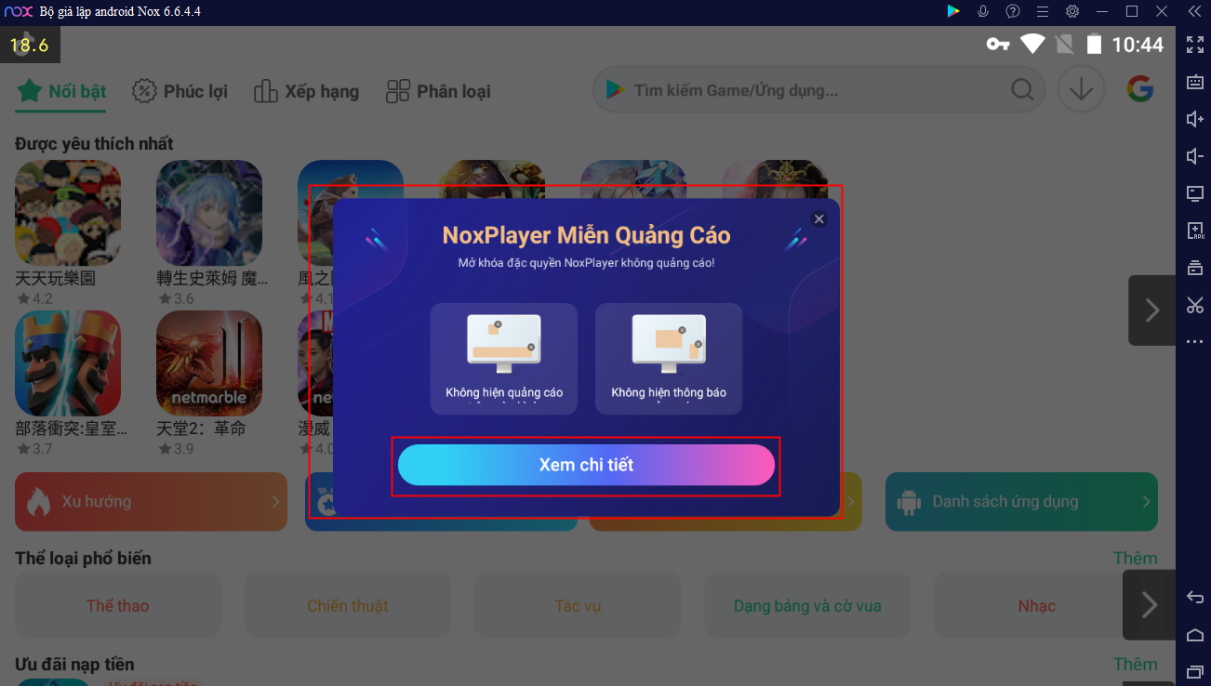Click the volume up sidebar icon
Viewport: 1211px width, 686px height.
click(x=1195, y=119)
